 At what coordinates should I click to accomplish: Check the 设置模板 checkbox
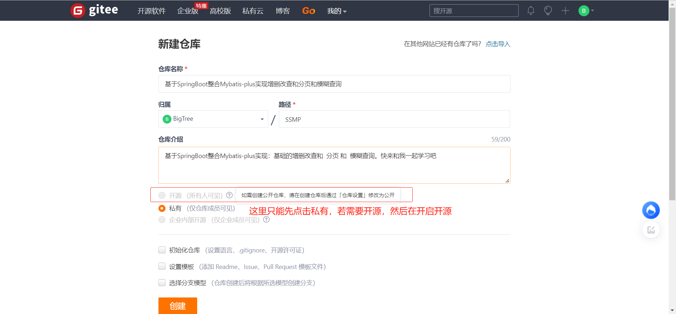[x=162, y=266]
